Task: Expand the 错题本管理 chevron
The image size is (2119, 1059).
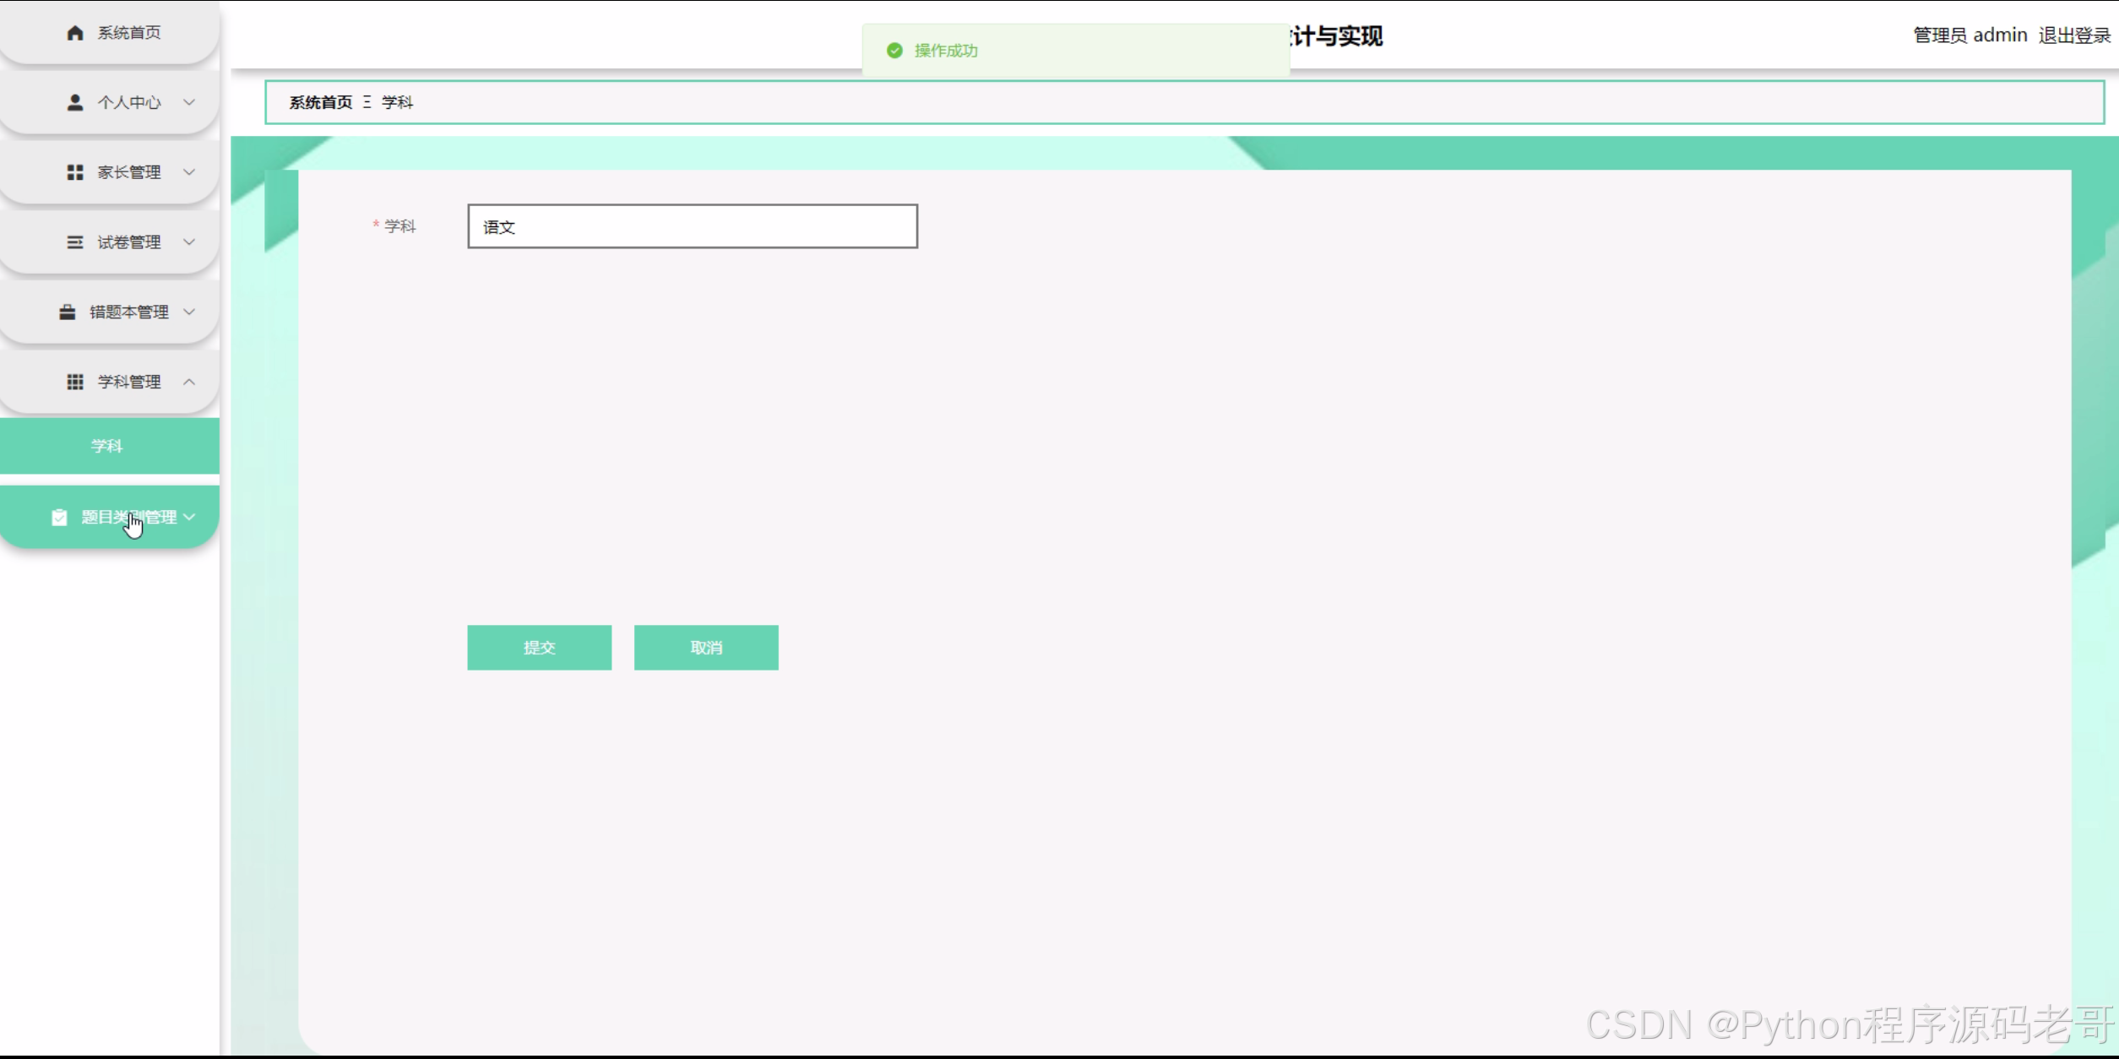Action: pyautogui.click(x=189, y=312)
